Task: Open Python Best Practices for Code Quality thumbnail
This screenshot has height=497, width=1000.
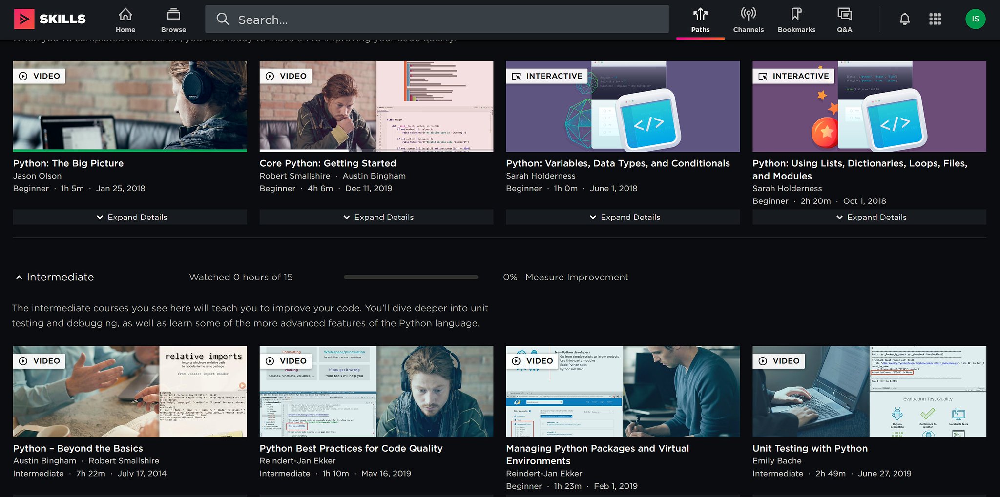Action: [376, 391]
